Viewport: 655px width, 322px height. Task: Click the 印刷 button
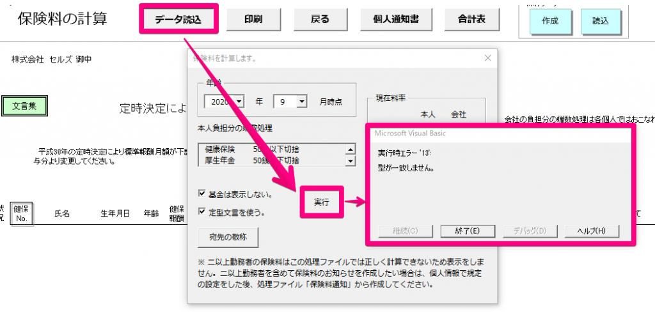tap(253, 19)
